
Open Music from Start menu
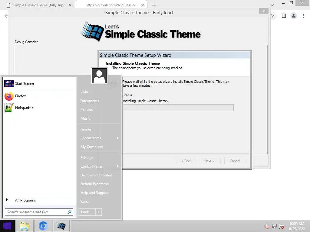85,118
